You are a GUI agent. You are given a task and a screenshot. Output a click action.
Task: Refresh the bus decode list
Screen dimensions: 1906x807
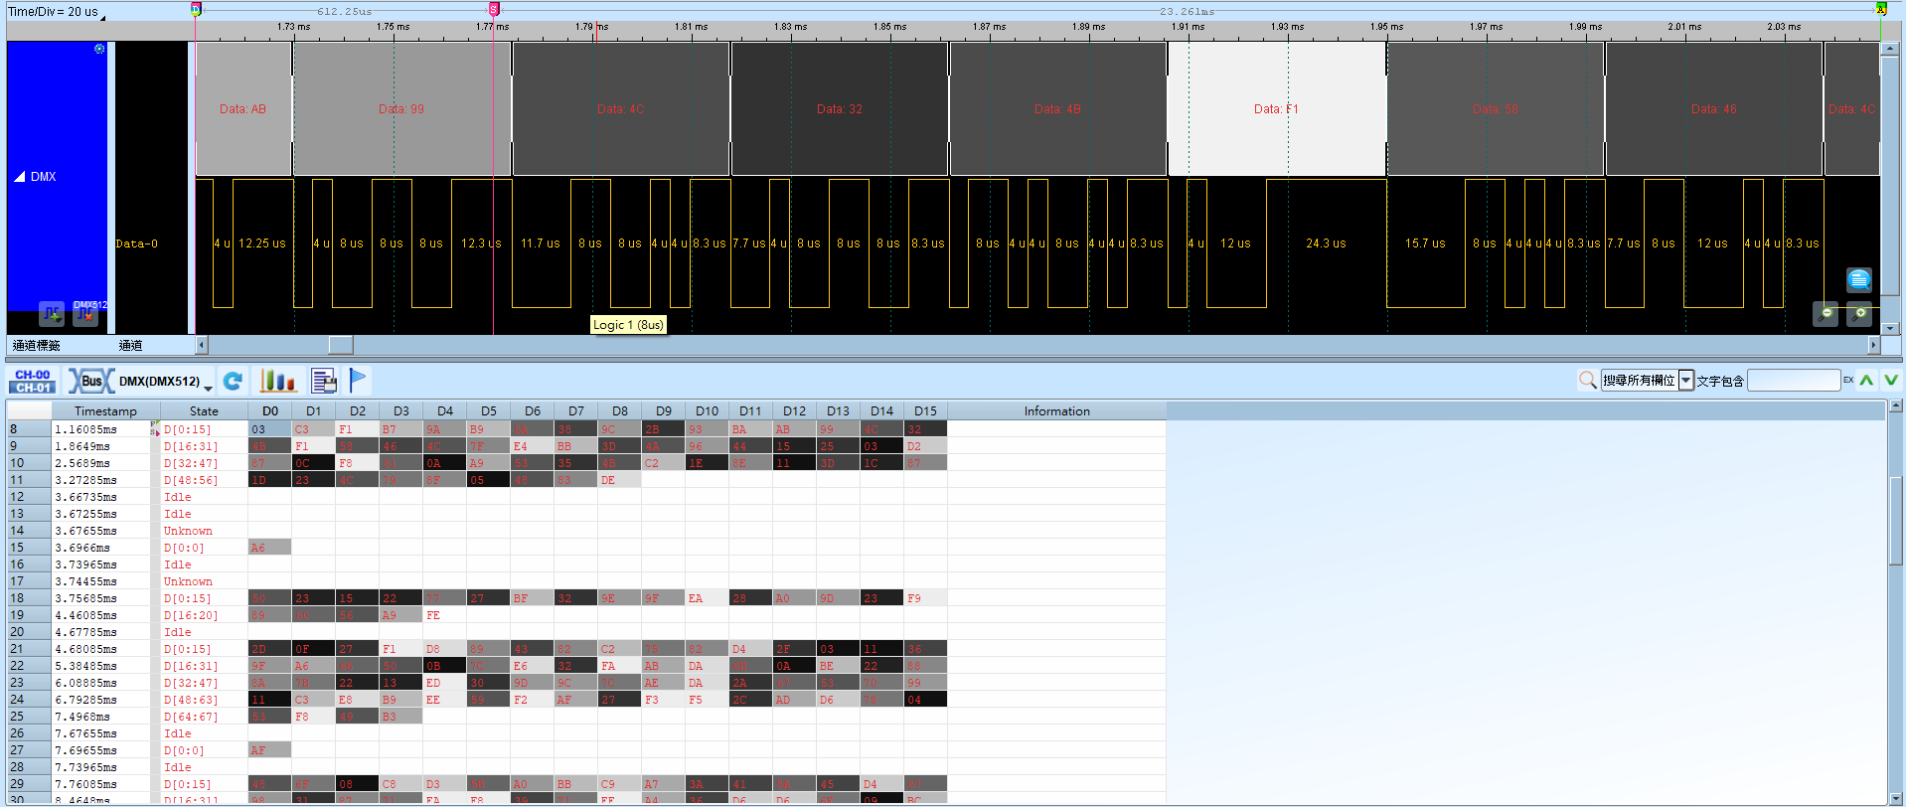click(x=234, y=381)
